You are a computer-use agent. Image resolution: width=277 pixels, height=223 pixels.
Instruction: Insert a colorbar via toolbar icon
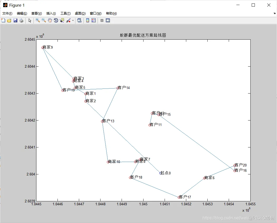pyautogui.click(x=87, y=20)
